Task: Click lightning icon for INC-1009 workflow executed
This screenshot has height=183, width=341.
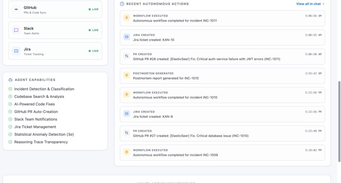Action: click(x=126, y=152)
